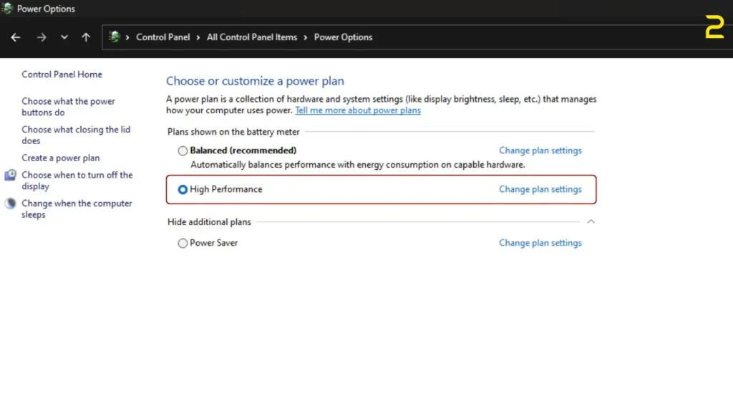Open the recent locations dropdown chevron
Viewport: 733px width, 412px height.
(64, 37)
